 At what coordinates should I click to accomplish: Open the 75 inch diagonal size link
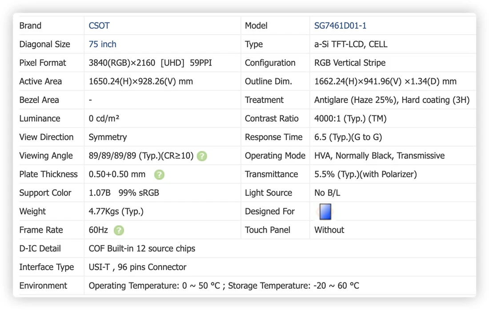pyautogui.click(x=102, y=44)
